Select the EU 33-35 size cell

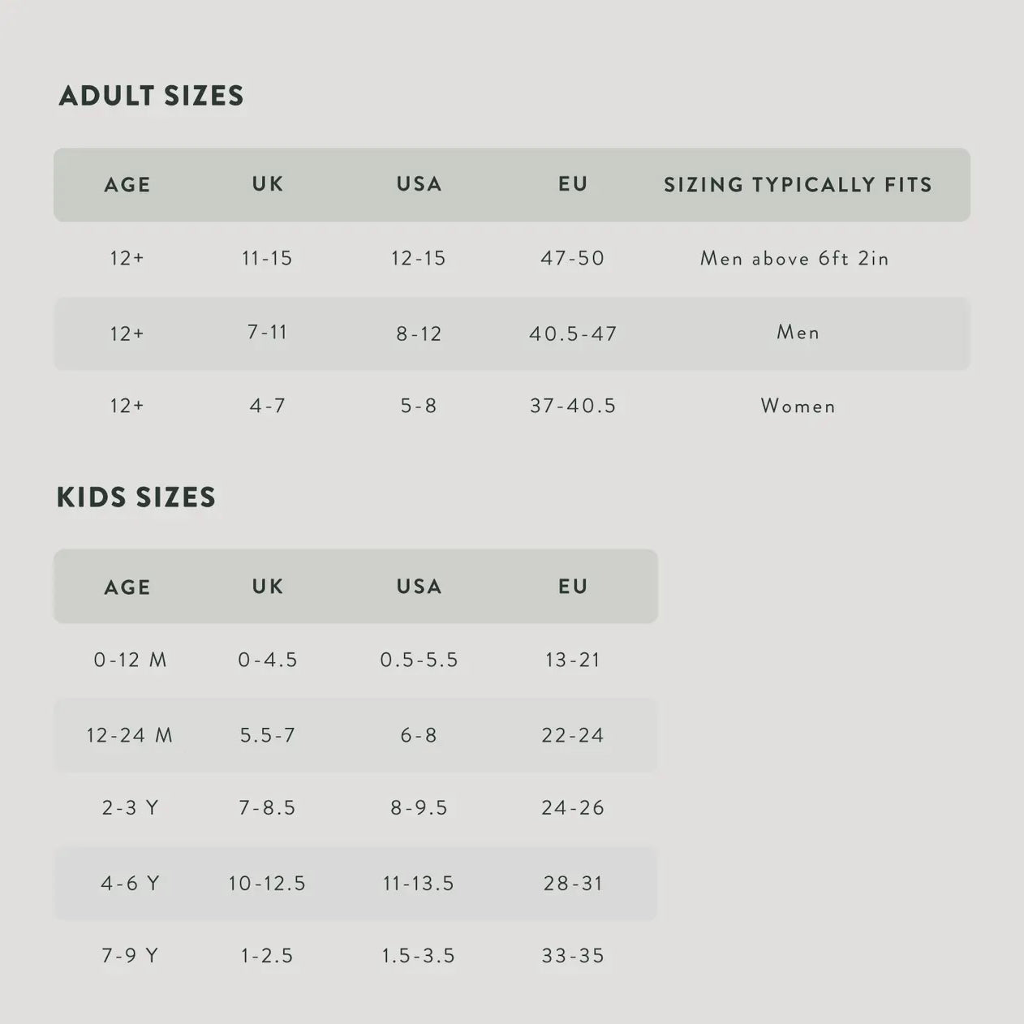coord(573,956)
